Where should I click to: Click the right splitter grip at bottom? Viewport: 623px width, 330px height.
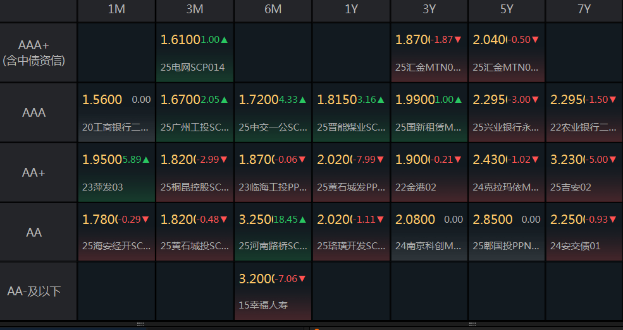point(472,324)
